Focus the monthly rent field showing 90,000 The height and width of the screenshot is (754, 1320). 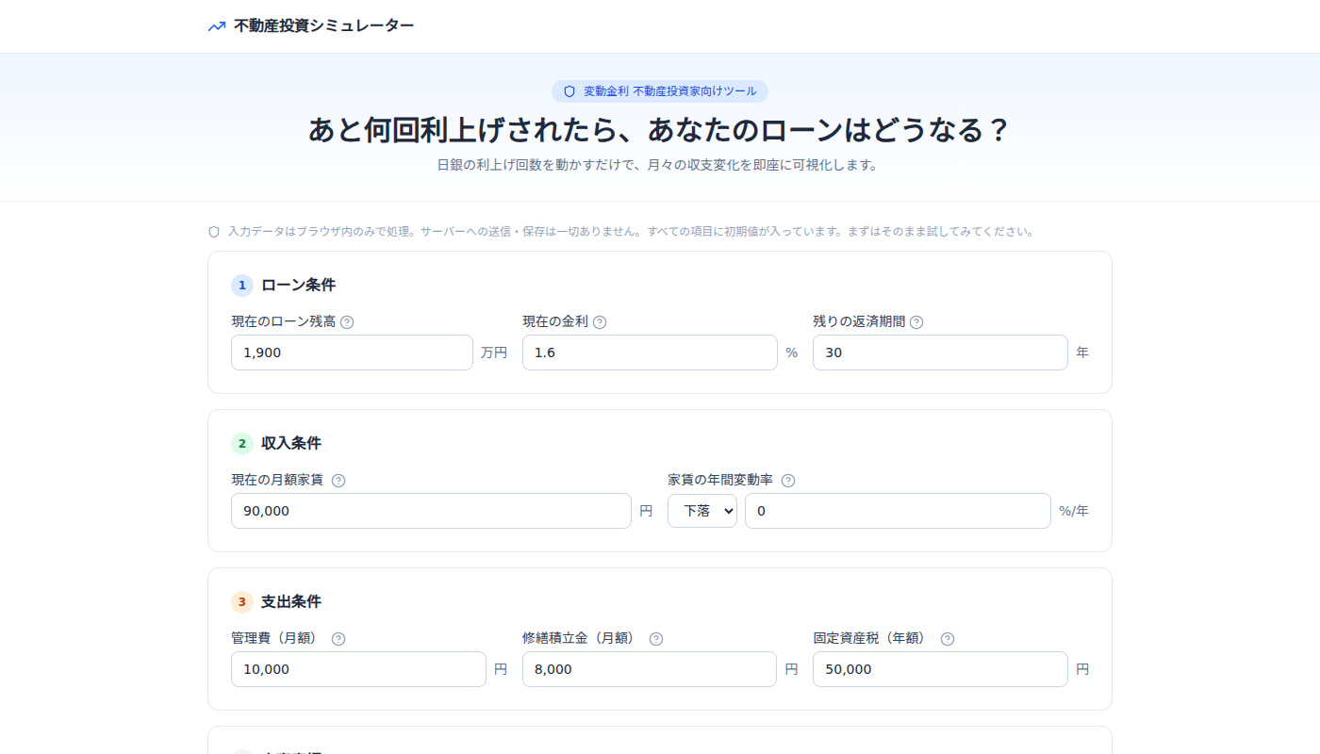pos(431,511)
